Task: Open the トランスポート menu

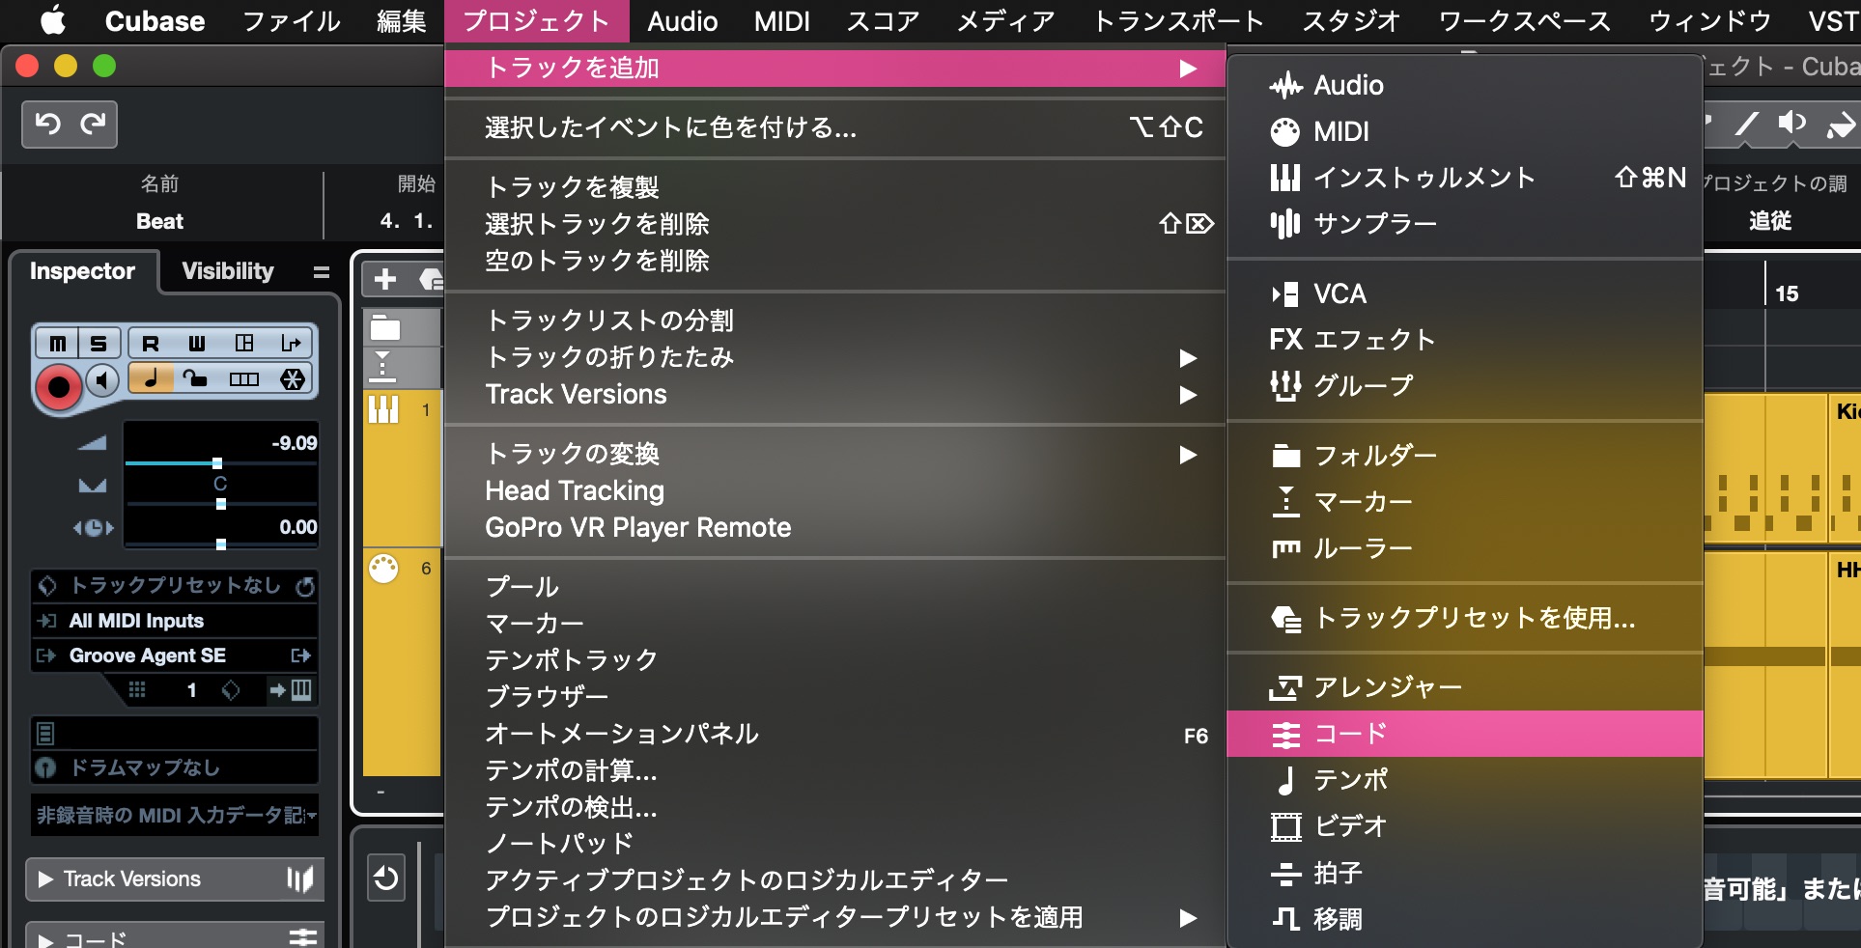Action: (x=1177, y=21)
